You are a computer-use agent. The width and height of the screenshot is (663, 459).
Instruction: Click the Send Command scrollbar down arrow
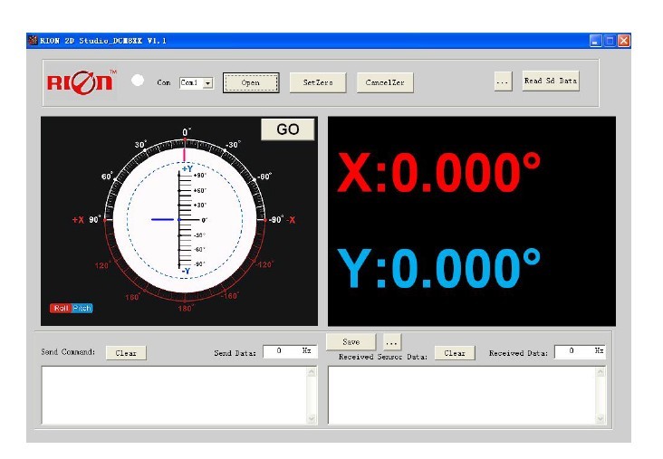click(312, 418)
